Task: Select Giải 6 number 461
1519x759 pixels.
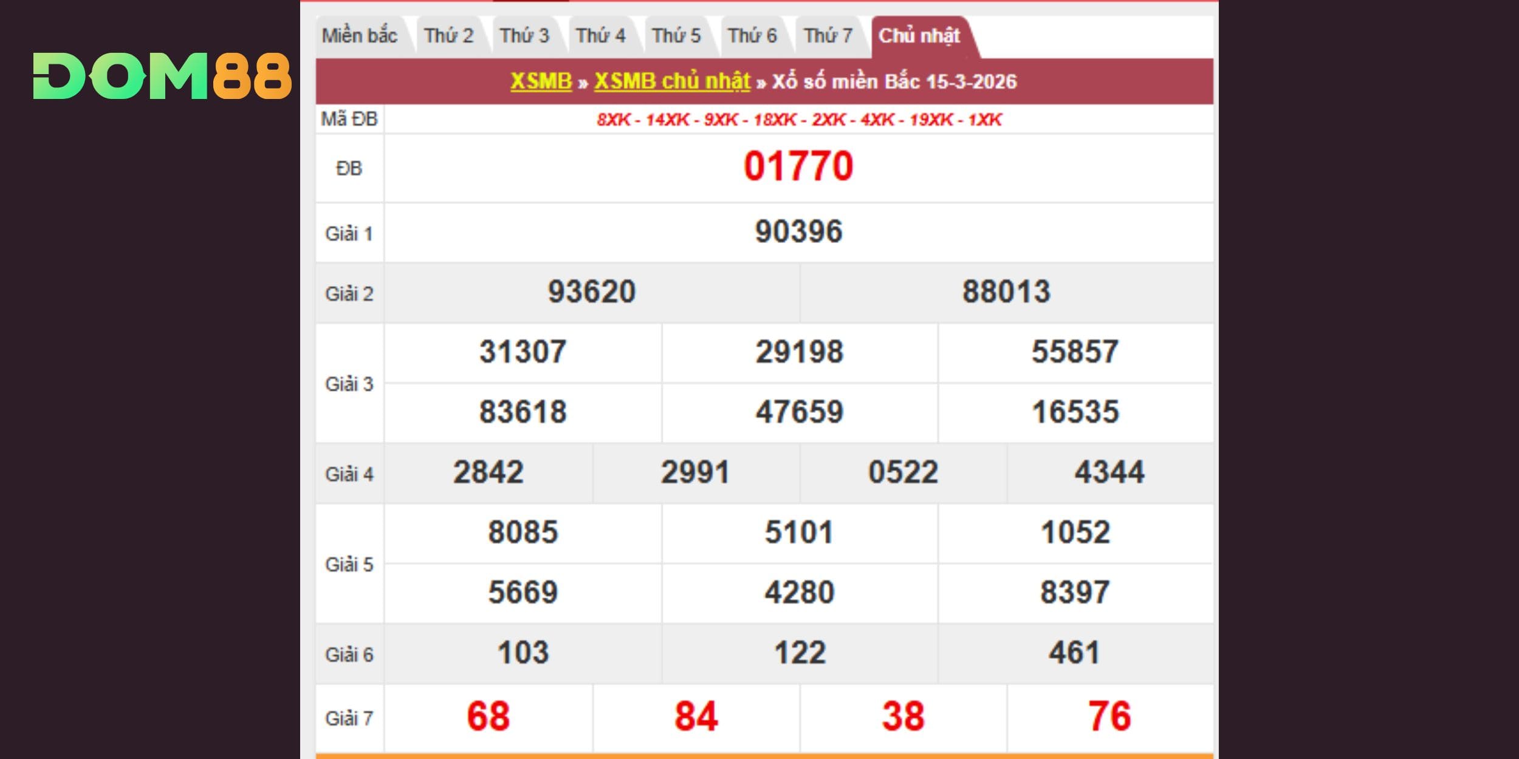Action: coord(1075,653)
